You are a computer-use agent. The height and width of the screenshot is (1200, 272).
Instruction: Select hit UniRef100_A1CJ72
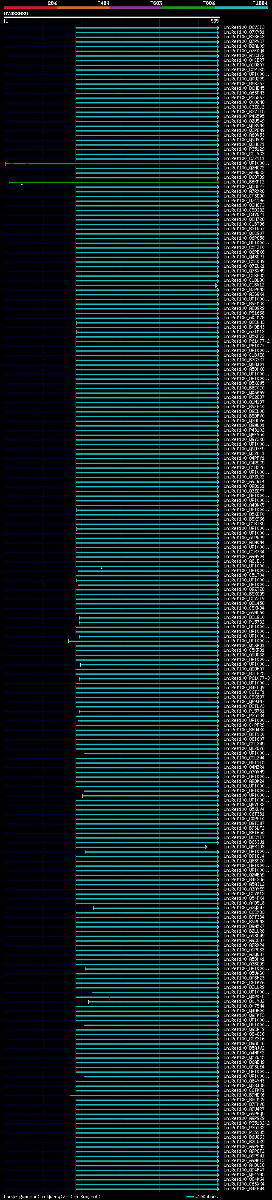pos(244,55)
